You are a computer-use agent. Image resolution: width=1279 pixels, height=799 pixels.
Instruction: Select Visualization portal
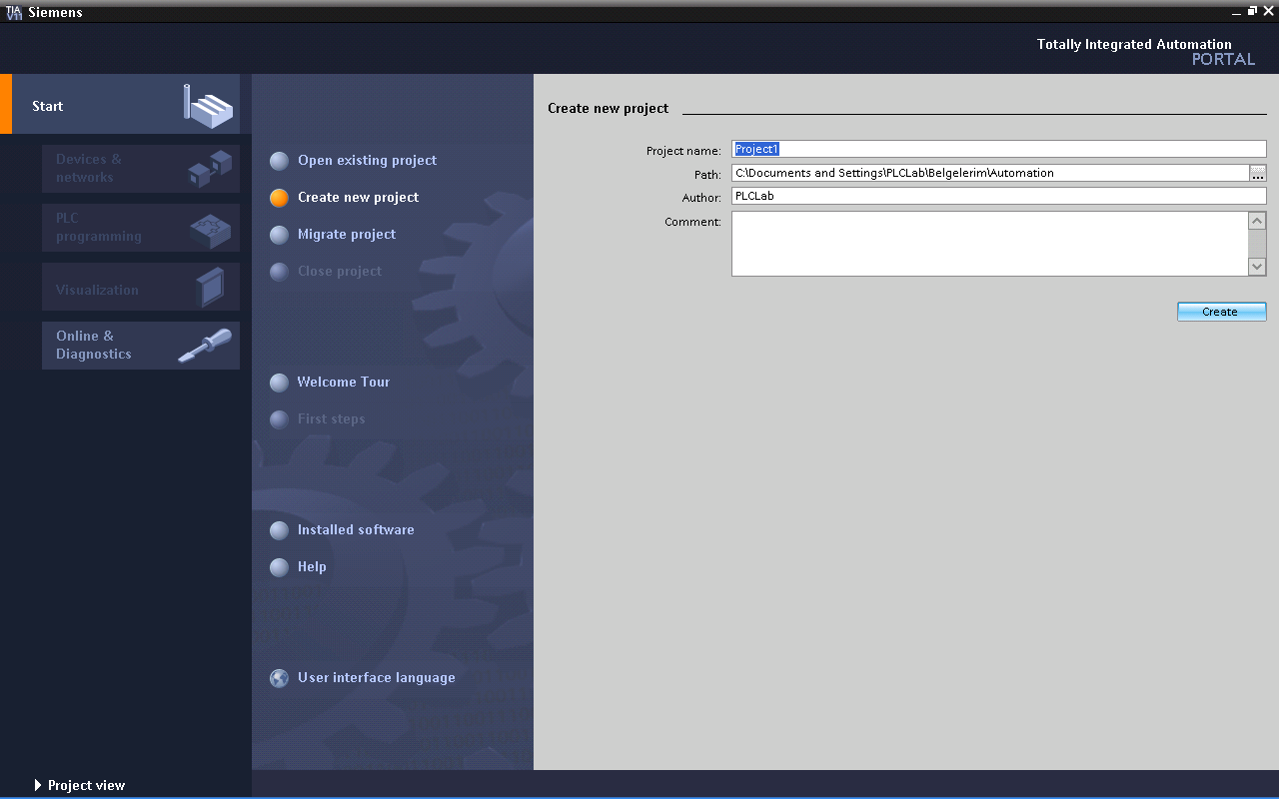pos(141,287)
